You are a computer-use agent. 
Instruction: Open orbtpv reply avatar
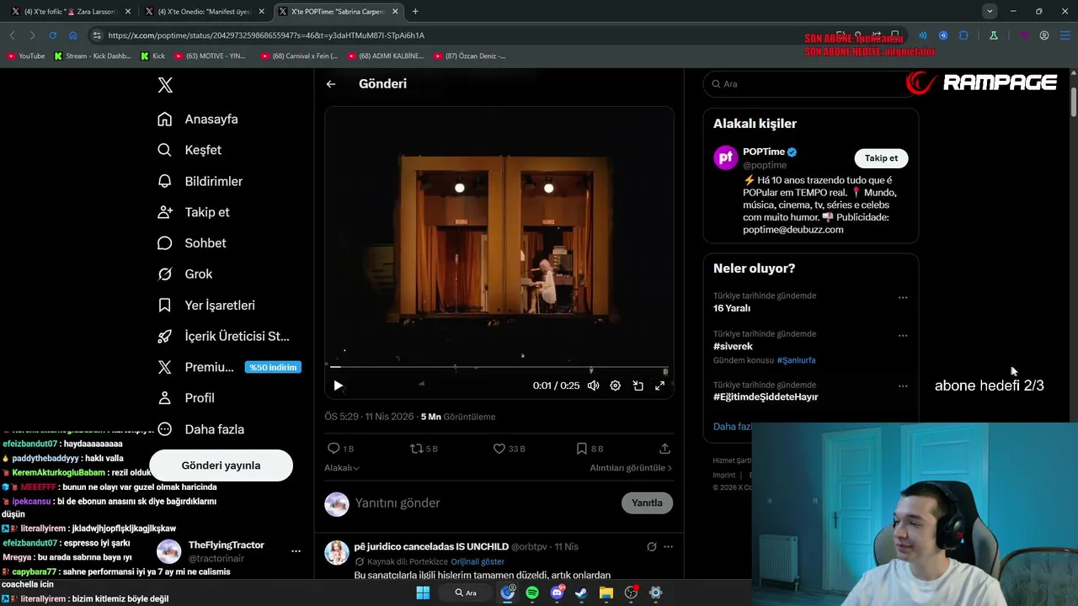[337, 552]
